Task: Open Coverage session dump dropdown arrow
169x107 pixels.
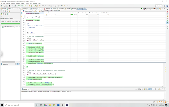Action: click(145, 9)
